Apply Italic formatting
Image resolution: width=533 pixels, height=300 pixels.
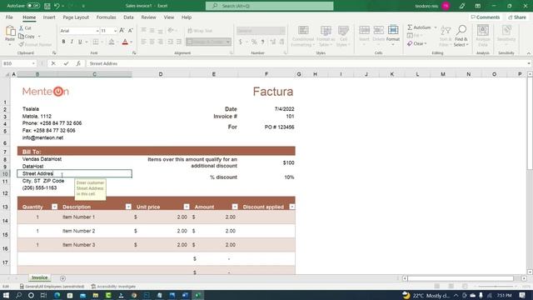pyautogui.click(x=72, y=42)
